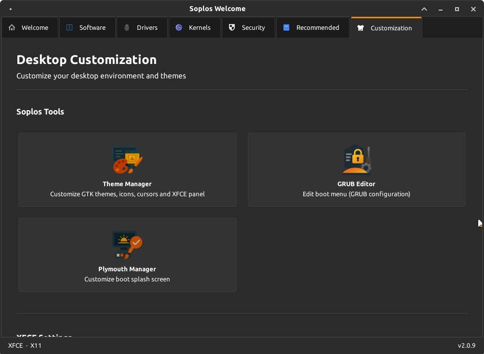Viewport: 484px width, 354px height.
Task: Maximize the Soplos Welcome window
Action: [x=457, y=9]
